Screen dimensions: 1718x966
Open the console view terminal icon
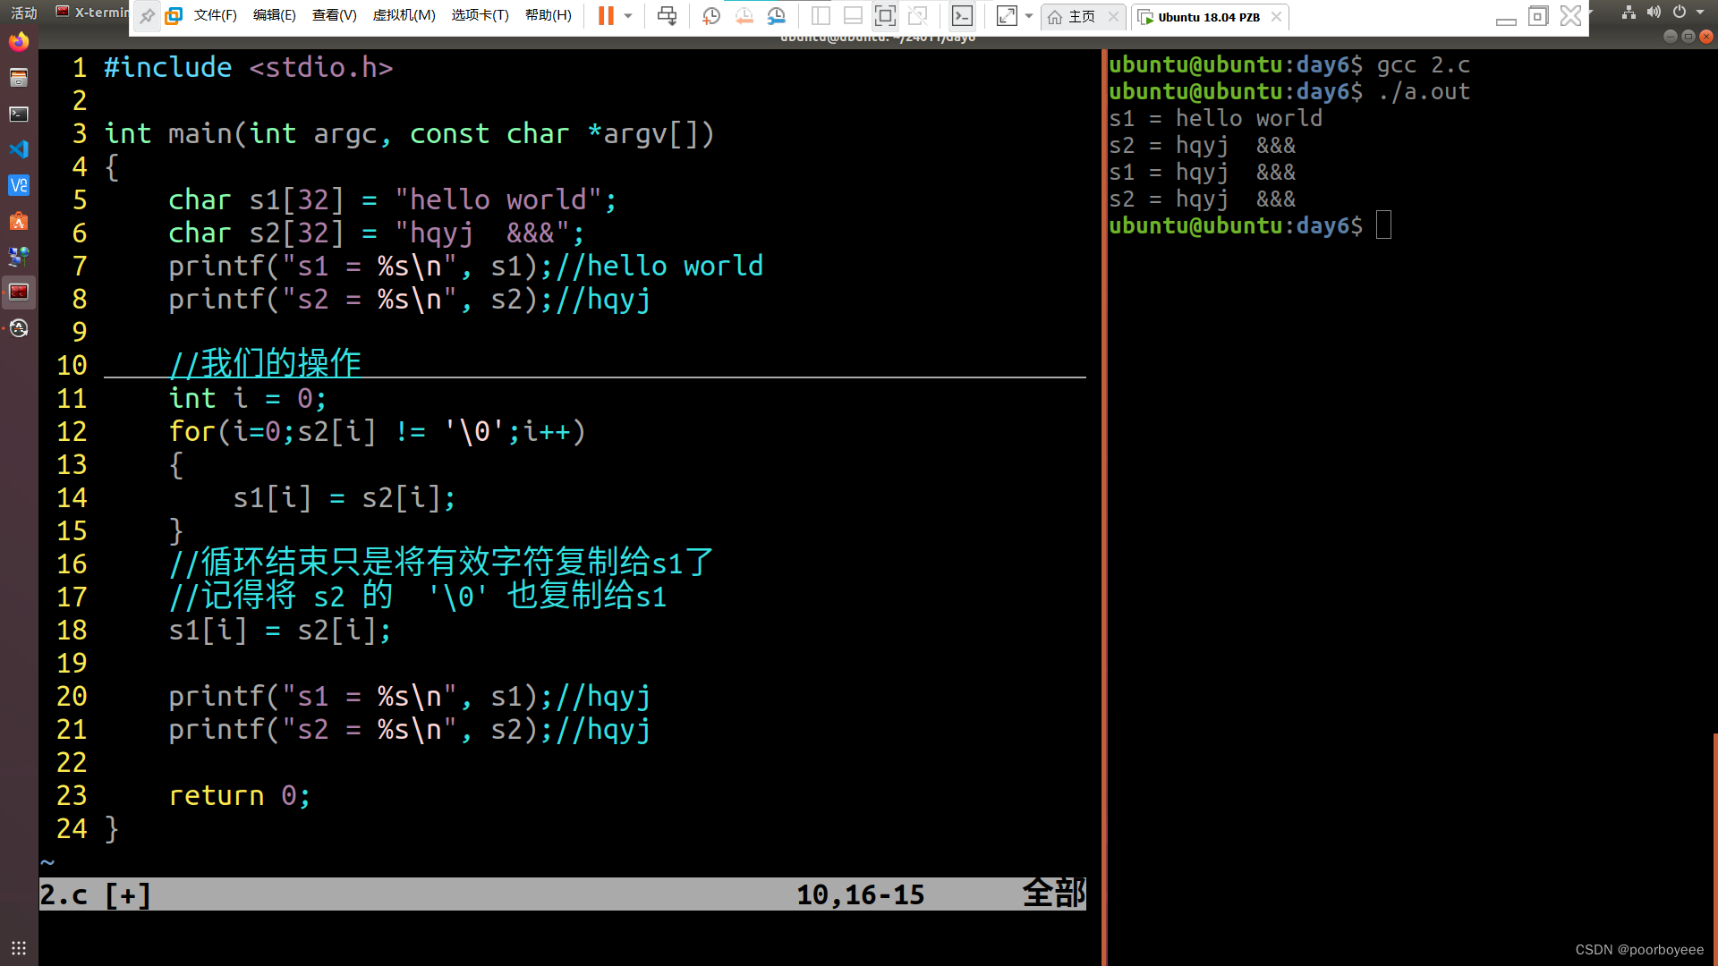point(962,16)
